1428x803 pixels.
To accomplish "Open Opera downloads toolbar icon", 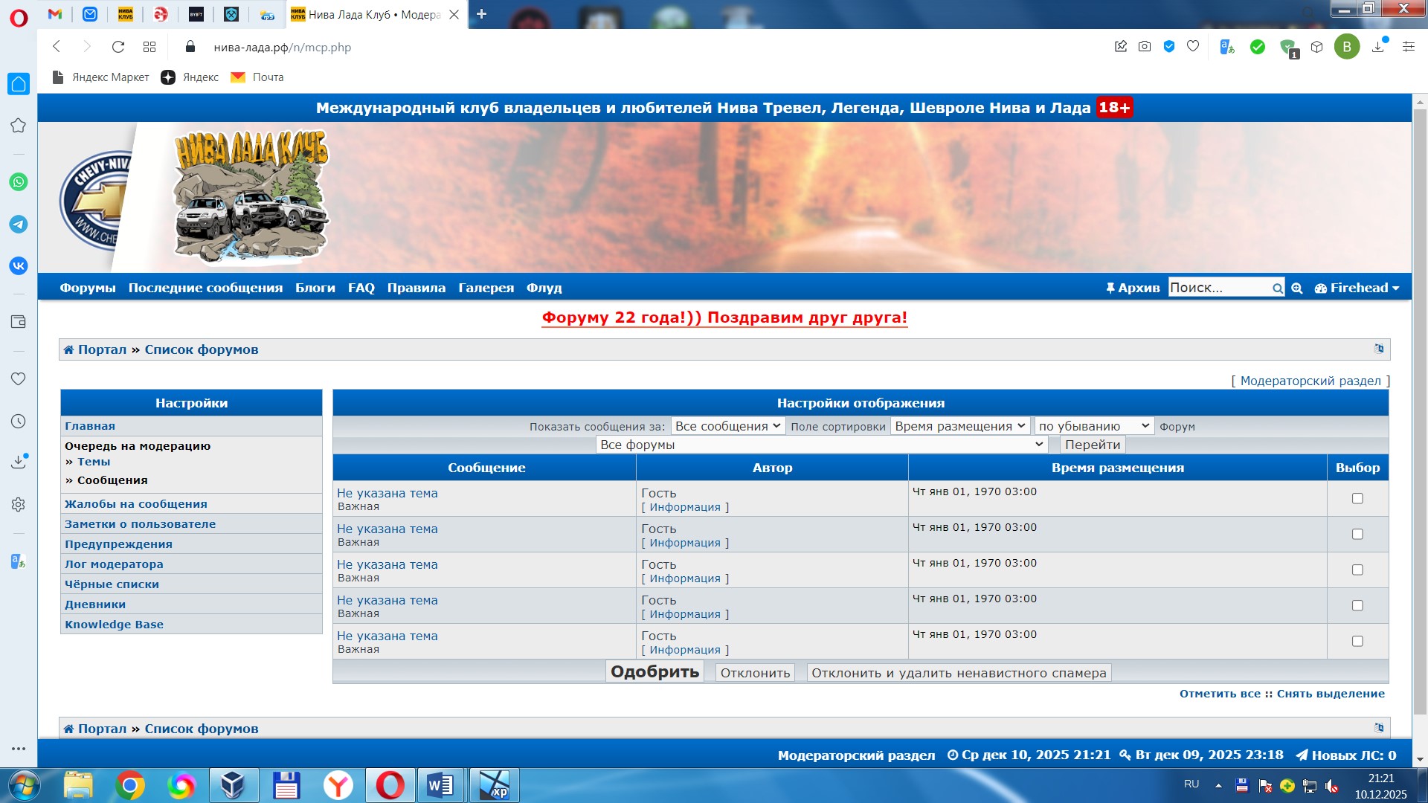I will pos(1378,47).
